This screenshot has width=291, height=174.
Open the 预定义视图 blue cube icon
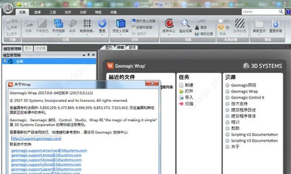121,24
